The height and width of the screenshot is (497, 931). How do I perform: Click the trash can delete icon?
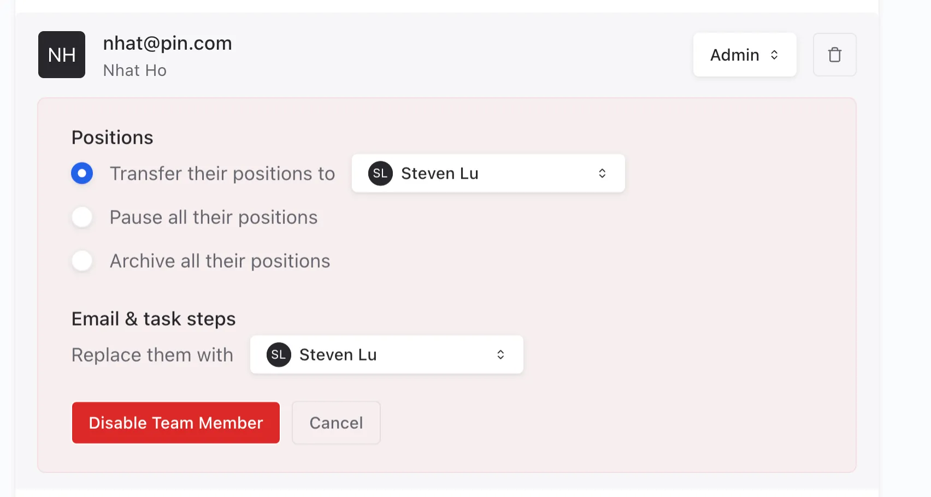834,55
